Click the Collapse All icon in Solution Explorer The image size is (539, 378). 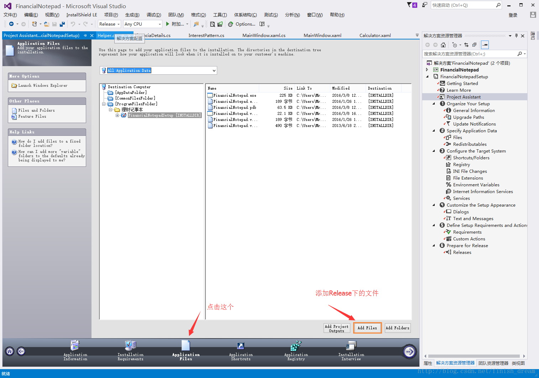pos(474,45)
